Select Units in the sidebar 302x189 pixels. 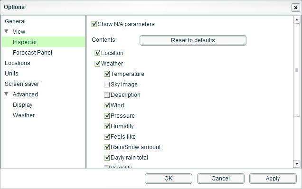(x=11, y=74)
